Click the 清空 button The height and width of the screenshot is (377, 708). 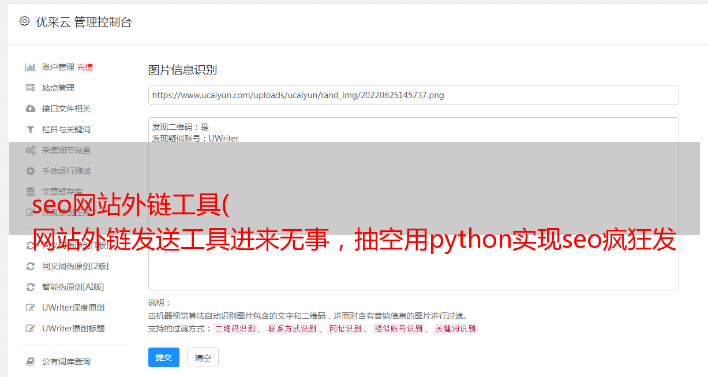pyautogui.click(x=203, y=357)
